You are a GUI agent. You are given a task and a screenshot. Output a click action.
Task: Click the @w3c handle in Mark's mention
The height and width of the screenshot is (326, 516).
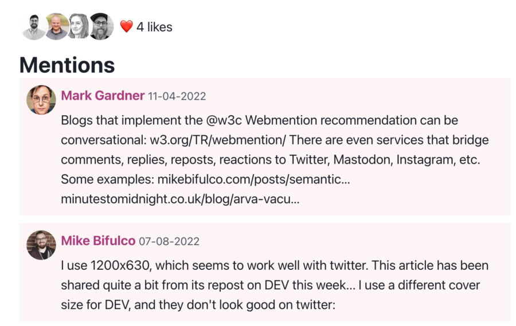pyautogui.click(x=224, y=120)
